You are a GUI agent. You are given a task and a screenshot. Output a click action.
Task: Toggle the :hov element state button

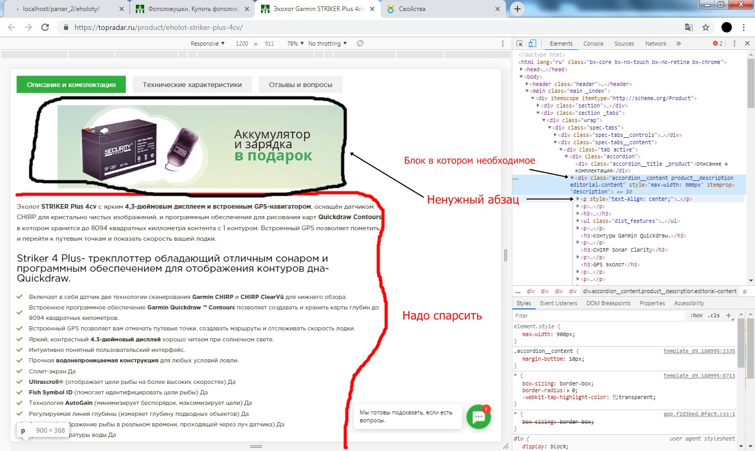point(696,316)
